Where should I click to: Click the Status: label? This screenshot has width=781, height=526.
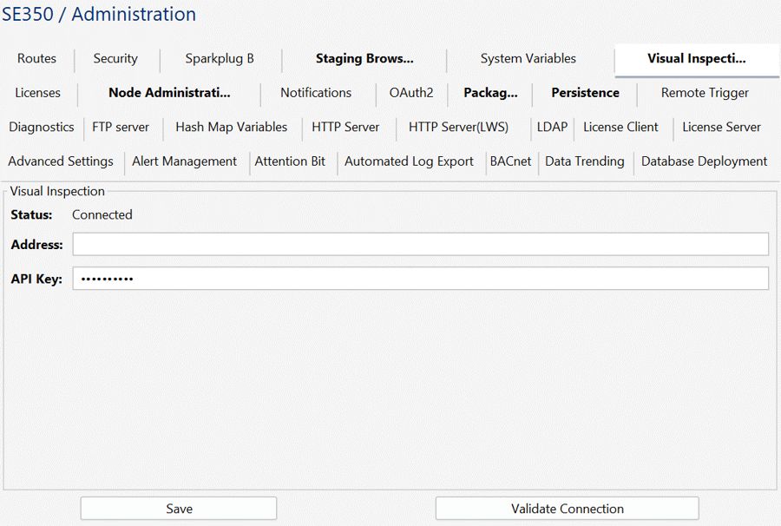(31, 215)
